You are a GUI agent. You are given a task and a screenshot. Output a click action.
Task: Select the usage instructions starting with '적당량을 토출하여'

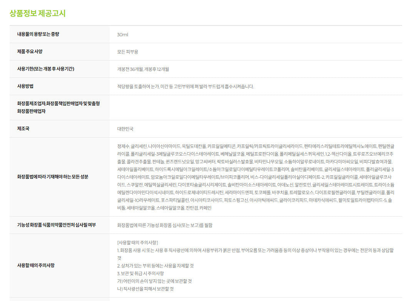(185, 87)
